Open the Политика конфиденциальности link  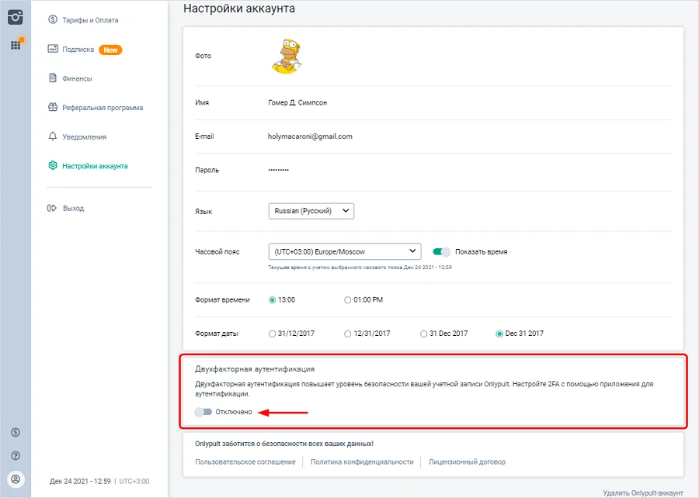coord(361,462)
